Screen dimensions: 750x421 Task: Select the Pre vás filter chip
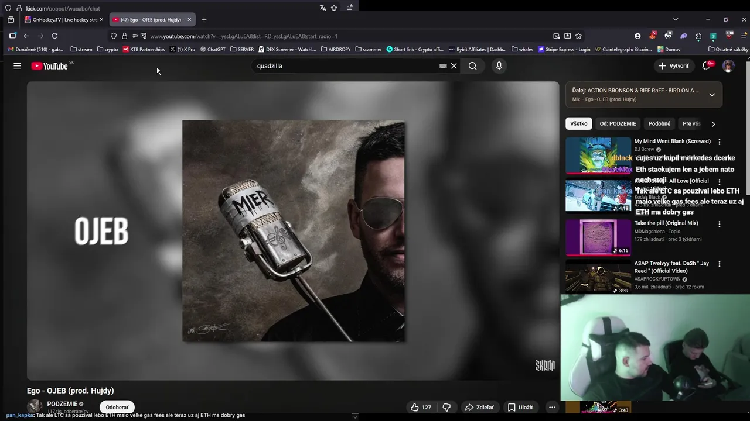coord(691,124)
